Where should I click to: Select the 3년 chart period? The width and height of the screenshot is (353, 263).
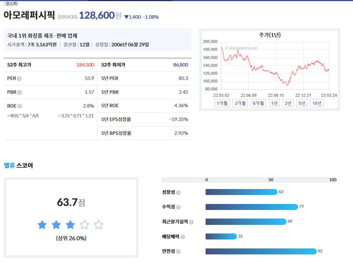(x=287, y=103)
